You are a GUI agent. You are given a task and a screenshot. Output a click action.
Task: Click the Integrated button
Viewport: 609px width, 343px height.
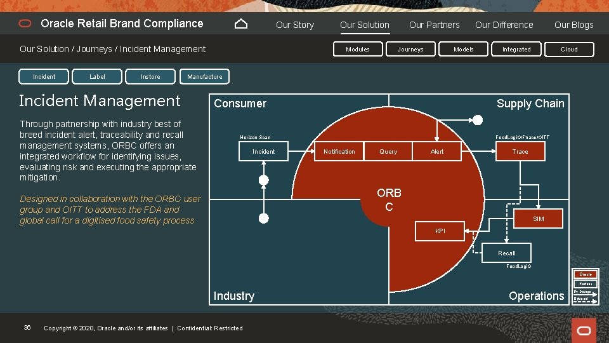tap(516, 50)
